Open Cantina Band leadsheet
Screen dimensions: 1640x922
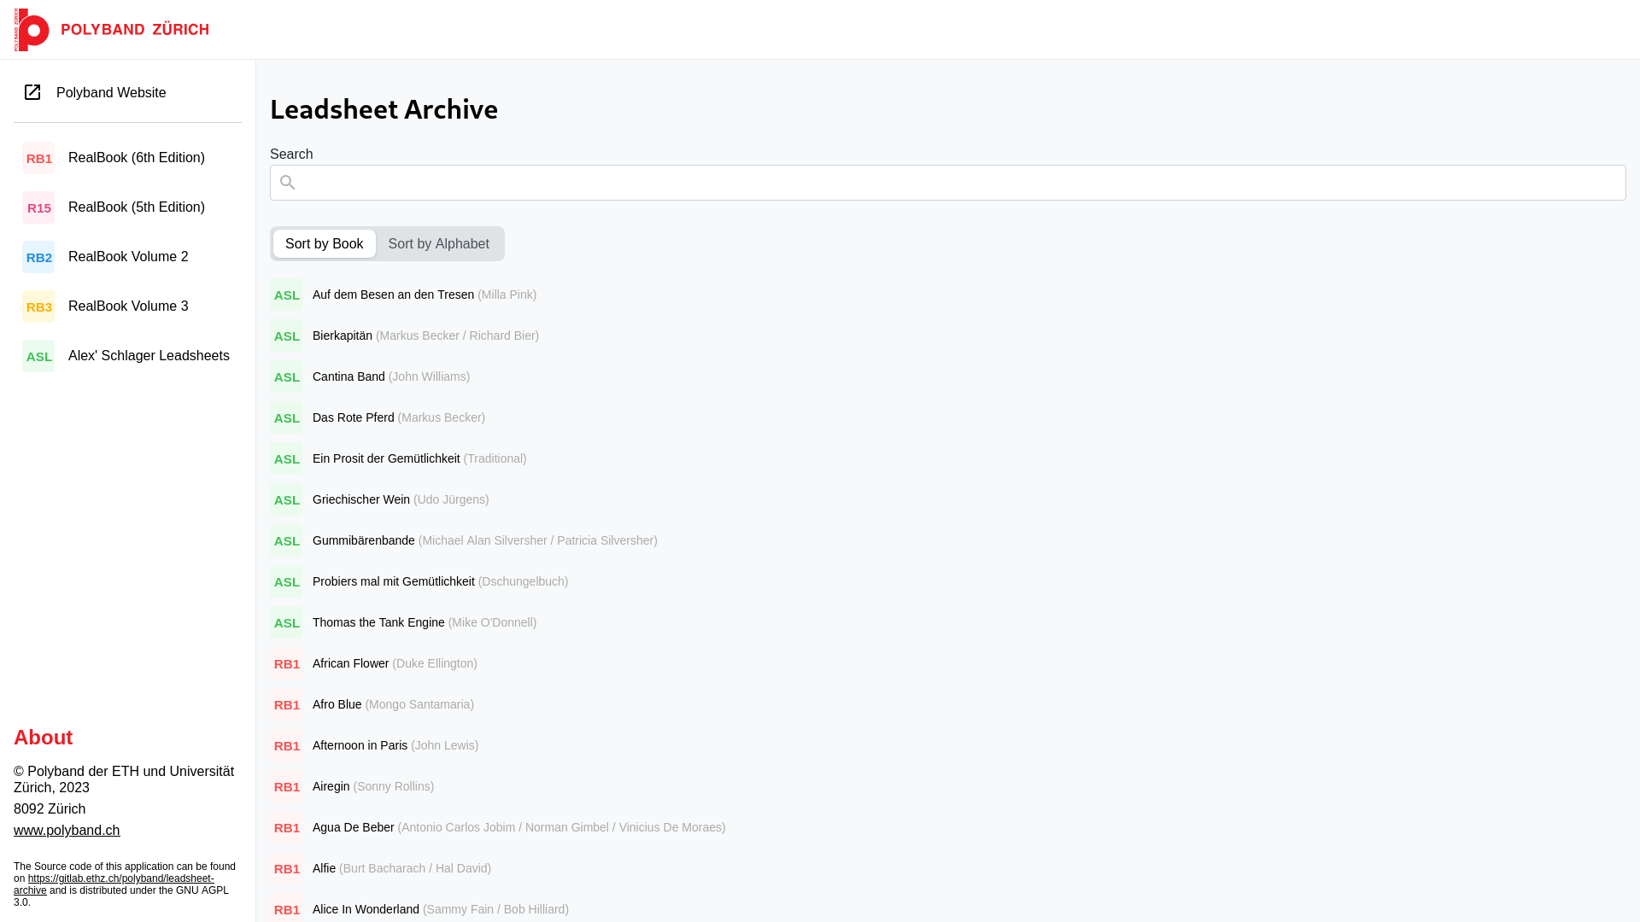[x=348, y=376]
